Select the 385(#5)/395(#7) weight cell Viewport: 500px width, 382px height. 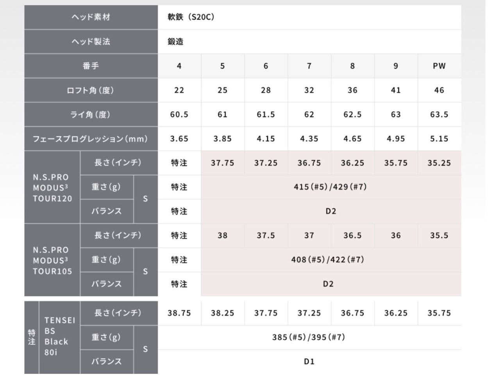309,337
